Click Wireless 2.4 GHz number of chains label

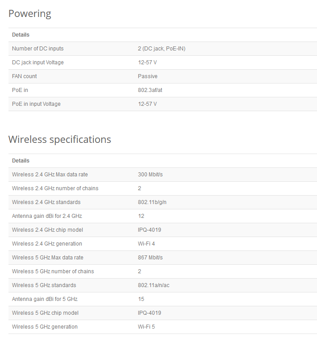[55, 188]
